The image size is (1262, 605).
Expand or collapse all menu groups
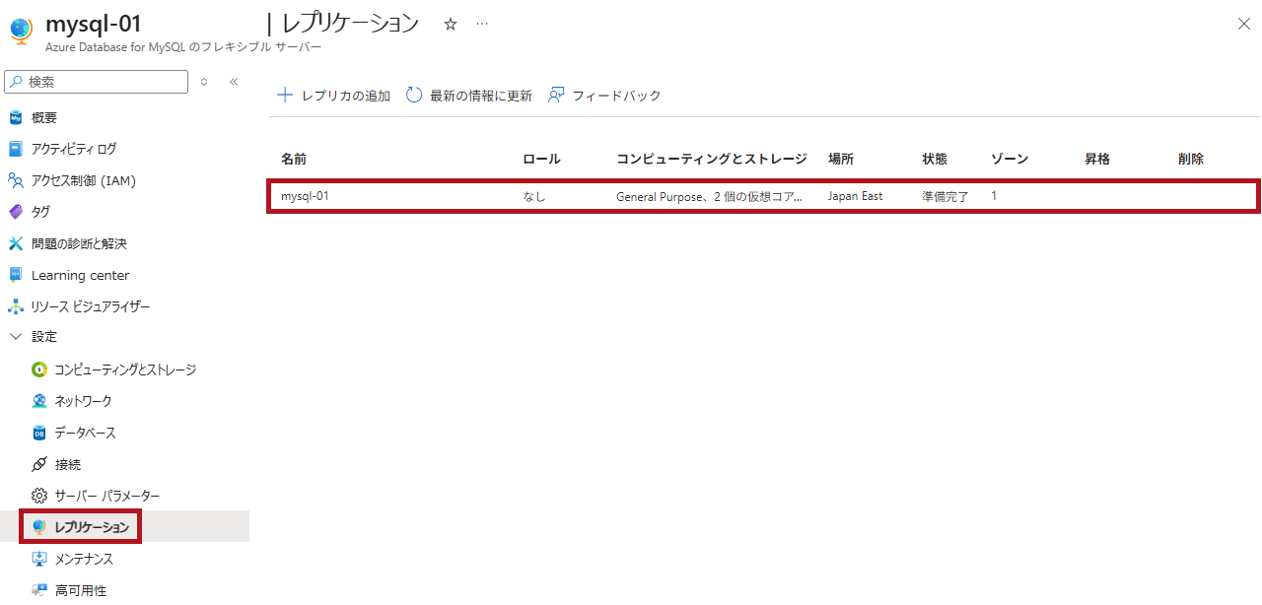pyautogui.click(x=204, y=82)
